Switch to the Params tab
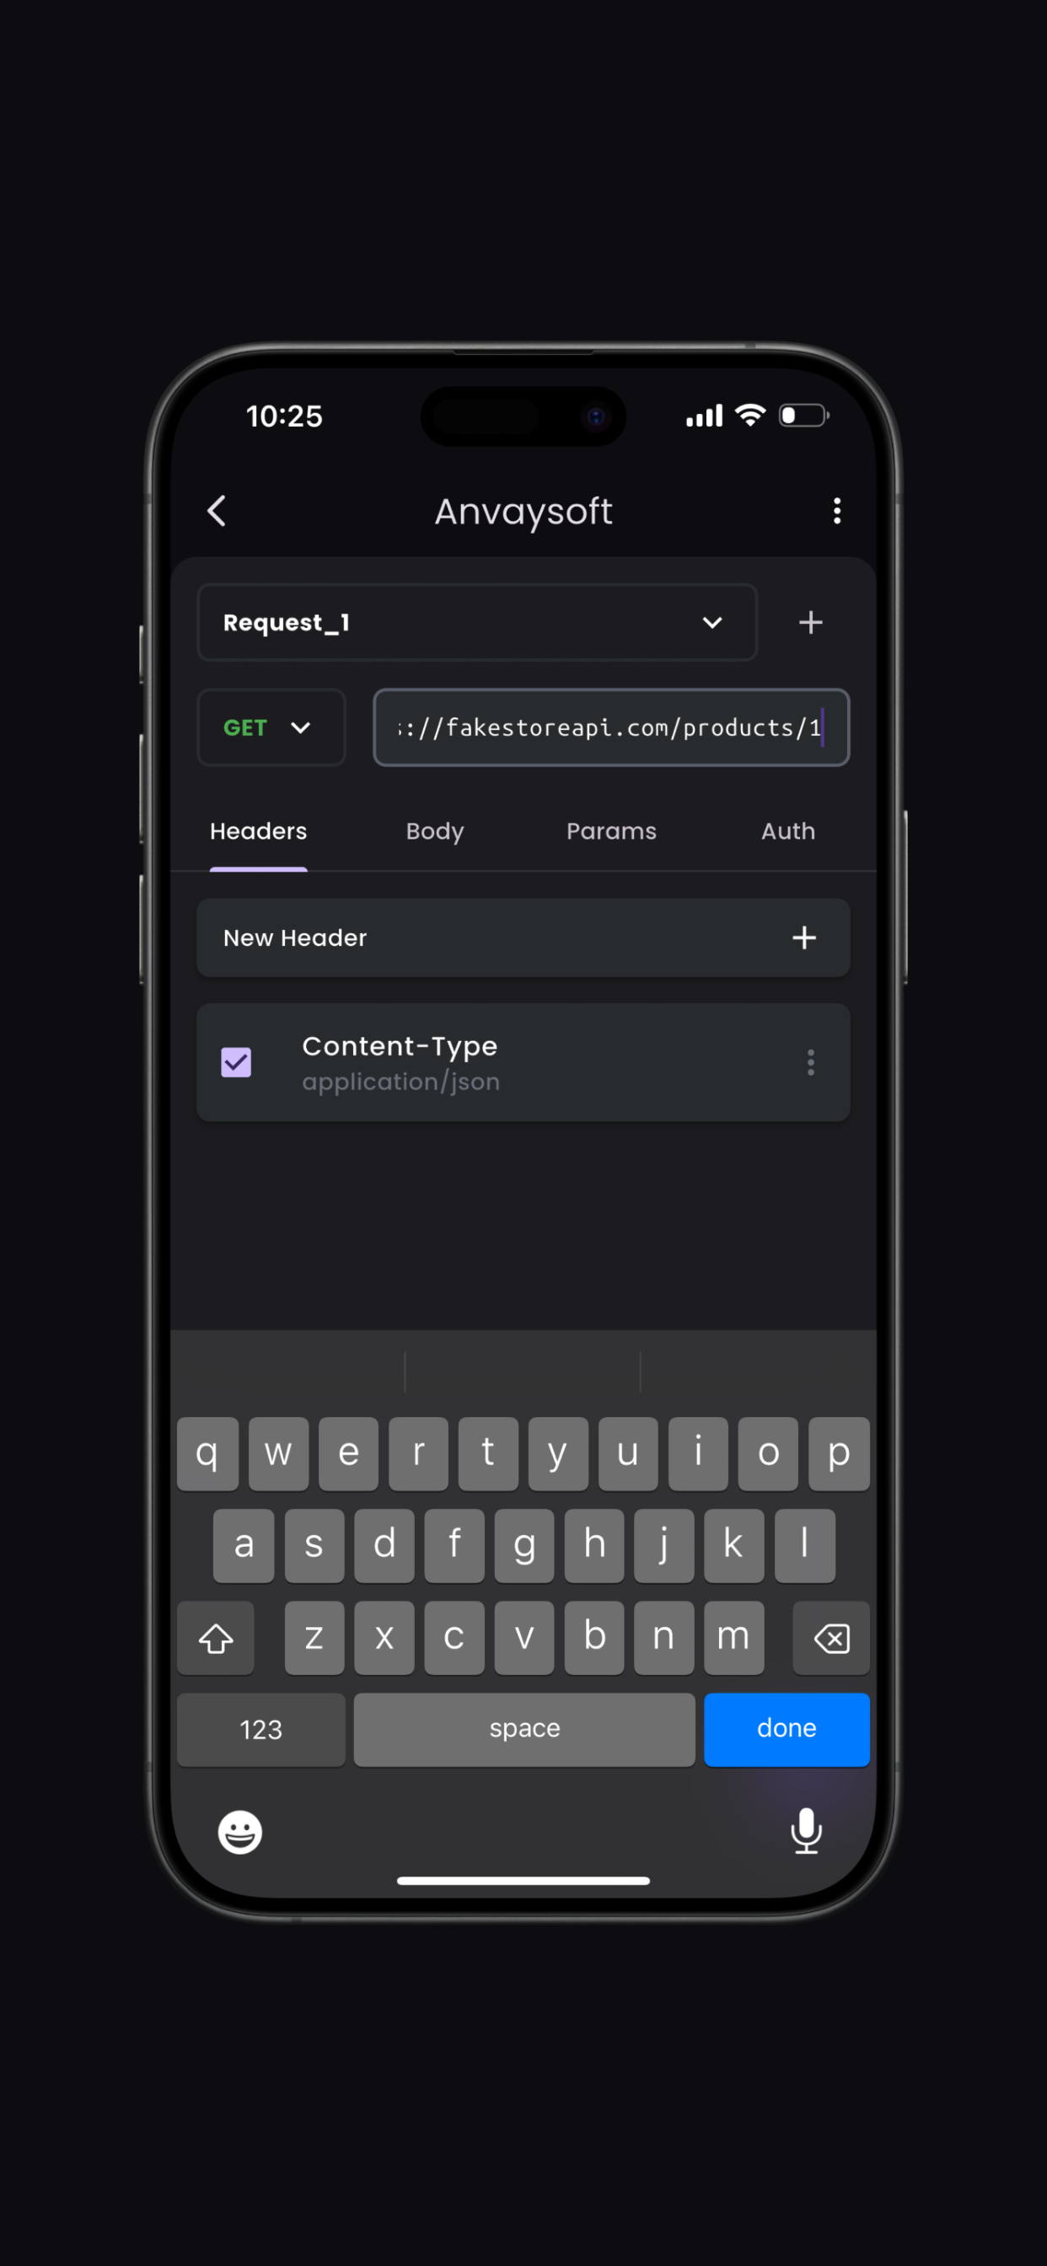Screen dimensions: 1047x2266 [611, 831]
